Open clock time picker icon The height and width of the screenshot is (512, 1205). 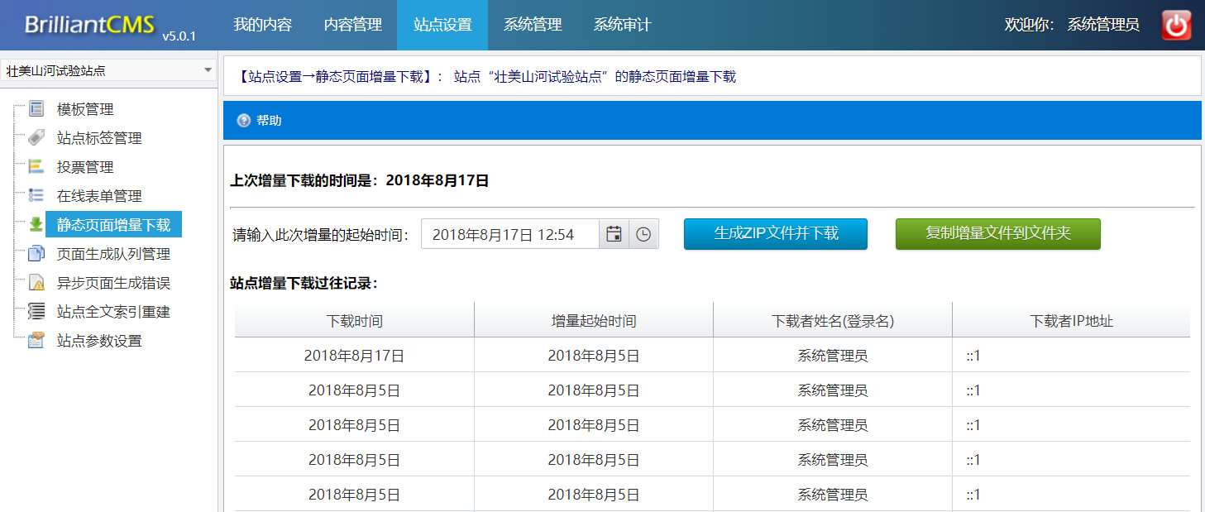point(643,234)
